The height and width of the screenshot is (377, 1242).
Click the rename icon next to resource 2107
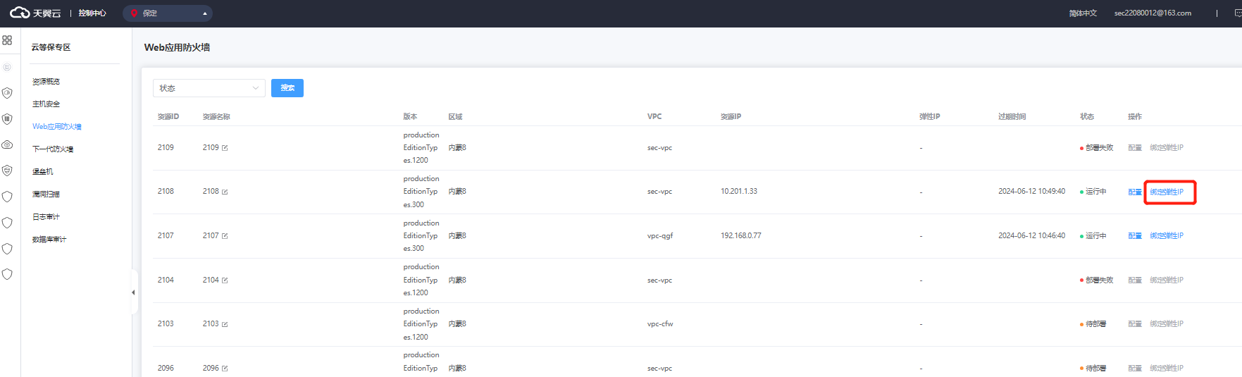coord(225,236)
